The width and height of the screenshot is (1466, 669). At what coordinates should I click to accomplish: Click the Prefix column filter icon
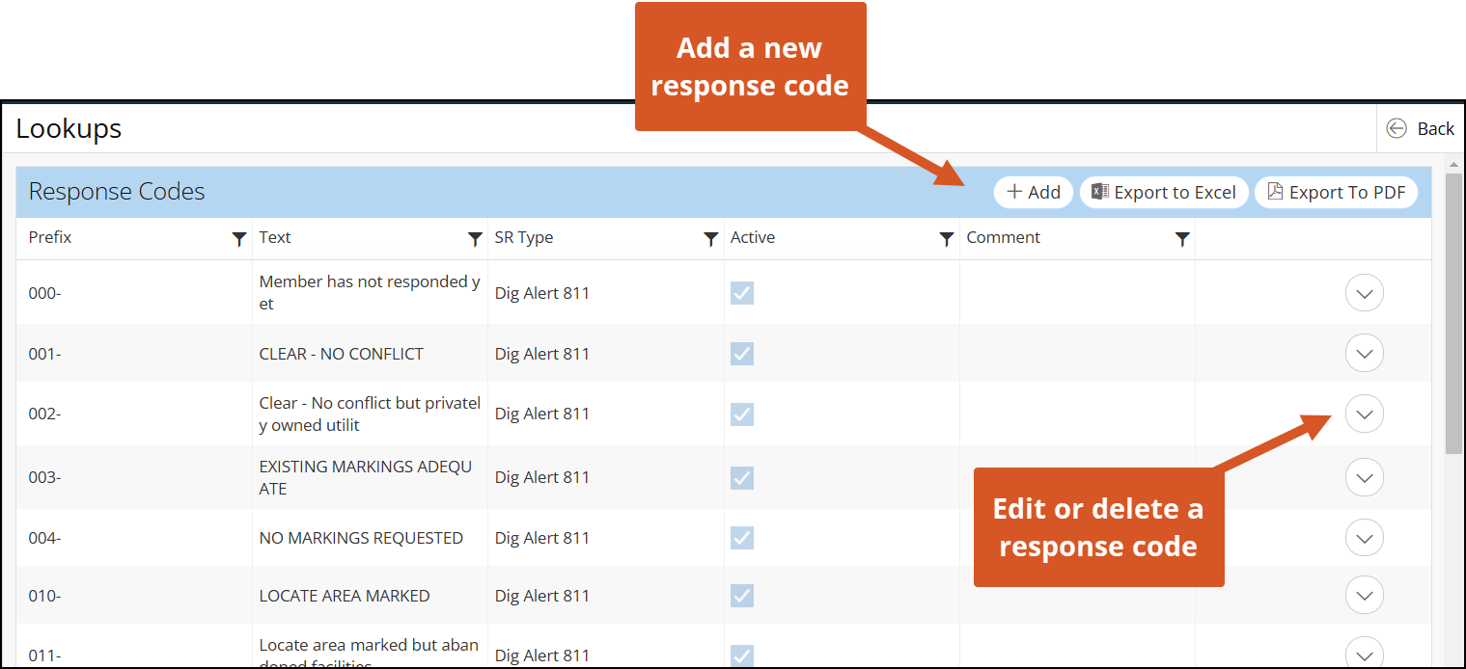(239, 239)
